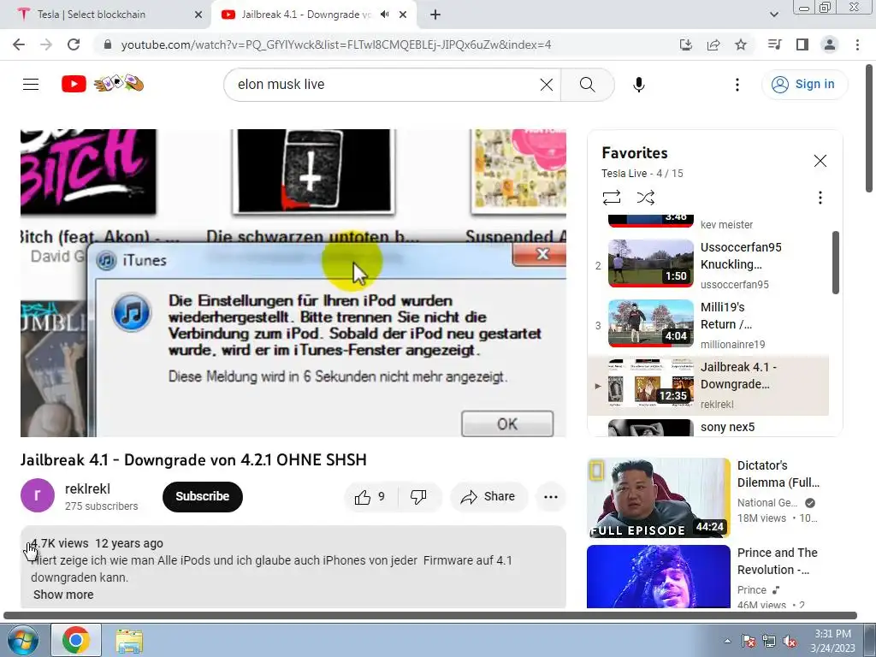Open taskbar clock 3:31 PM

[x=832, y=641]
